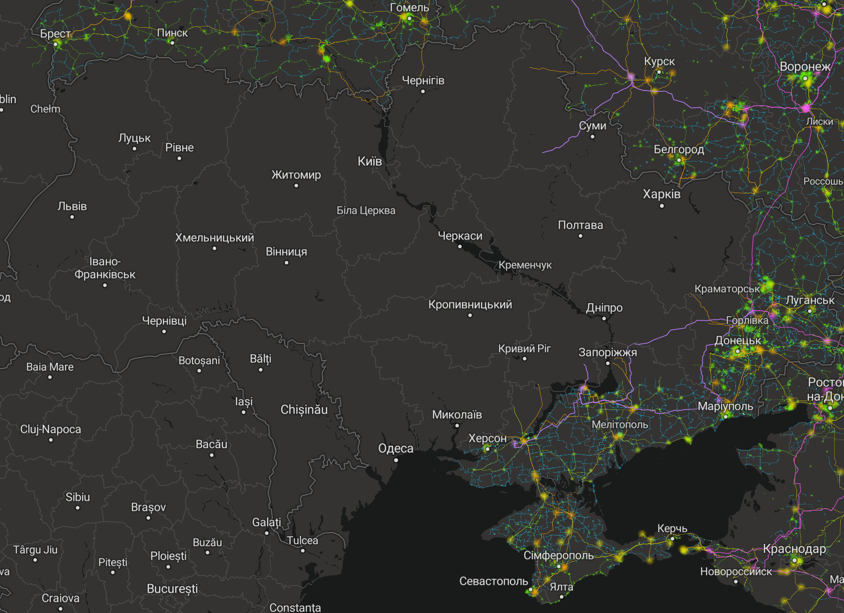Viewport: 844px width, 613px height.
Task: Click the Брест label
Action: click(x=55, y=34)
